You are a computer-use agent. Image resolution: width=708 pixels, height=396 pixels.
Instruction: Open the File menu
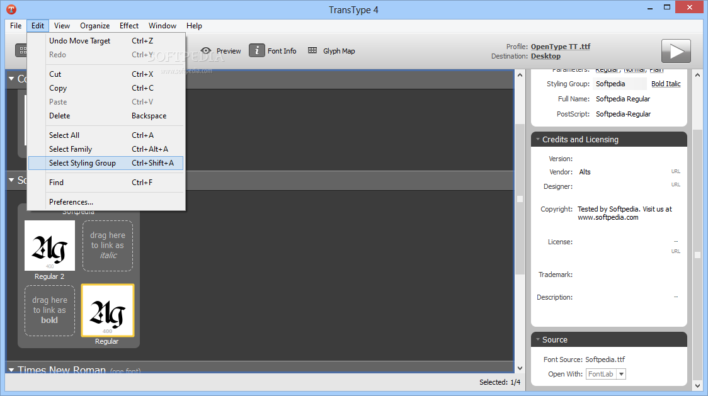(16, 26)
